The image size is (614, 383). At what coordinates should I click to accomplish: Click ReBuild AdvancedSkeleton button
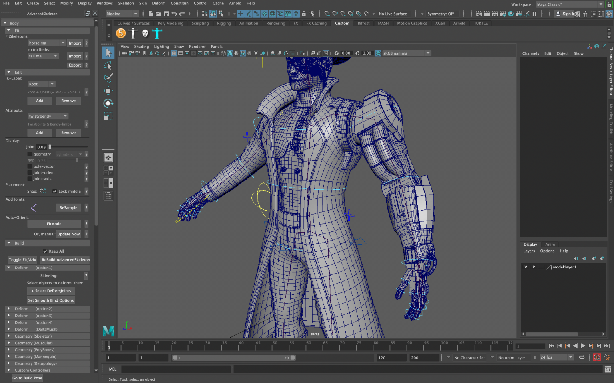tap(66, 259)
